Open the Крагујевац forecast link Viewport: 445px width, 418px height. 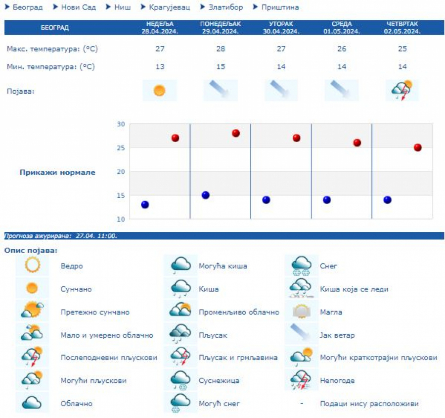169,7
